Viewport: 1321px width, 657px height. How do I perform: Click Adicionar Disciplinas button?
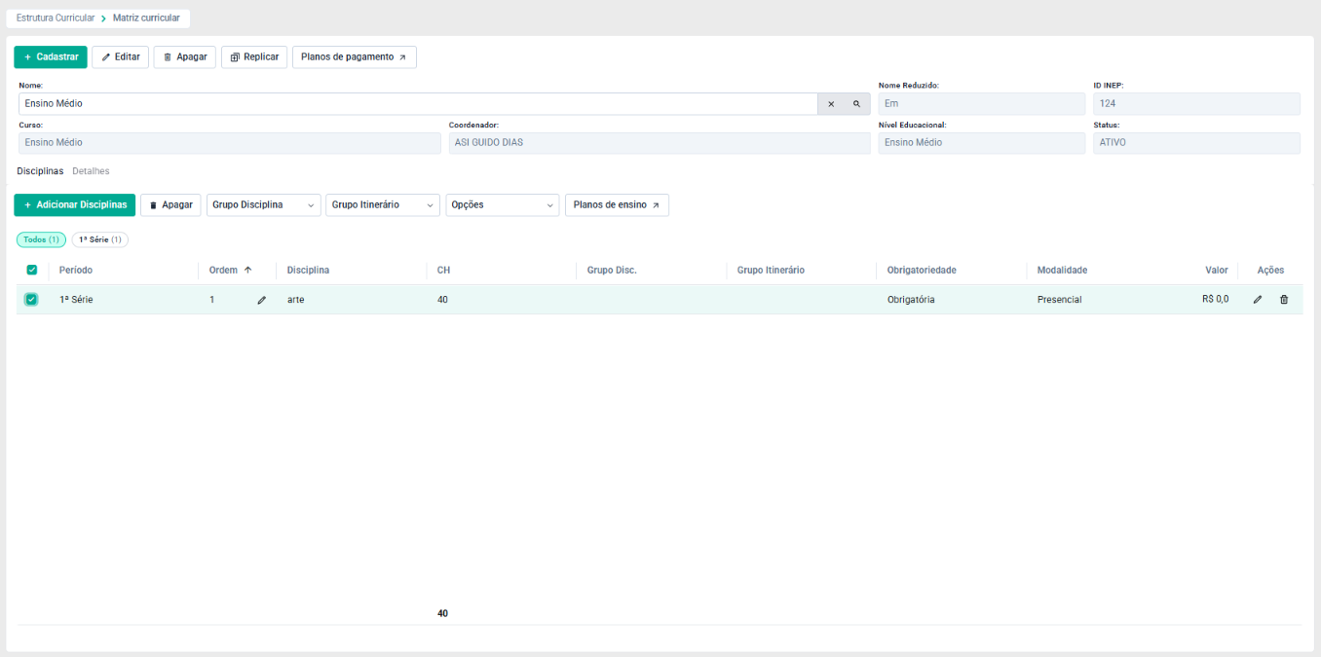75,205
